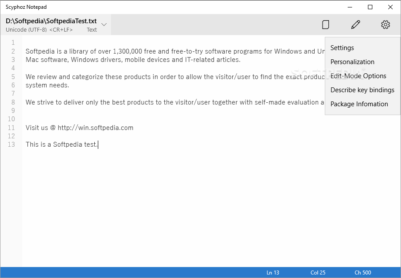The width and height of the screenshot is (401, 278).
Task: Choose Describe key bindings
Action: 362,90
